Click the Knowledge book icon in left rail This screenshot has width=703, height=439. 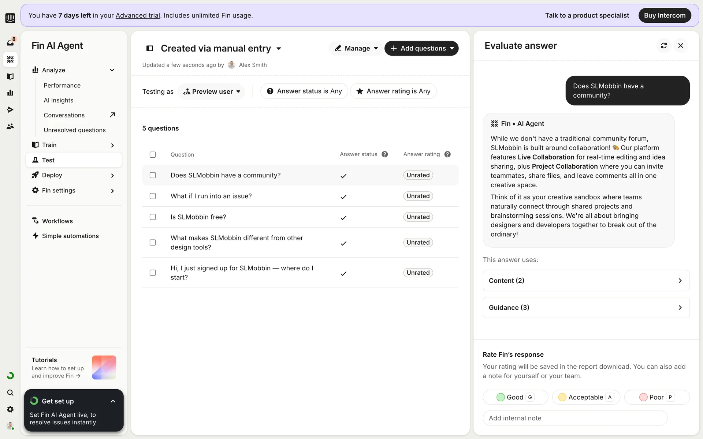click(10, 76)
